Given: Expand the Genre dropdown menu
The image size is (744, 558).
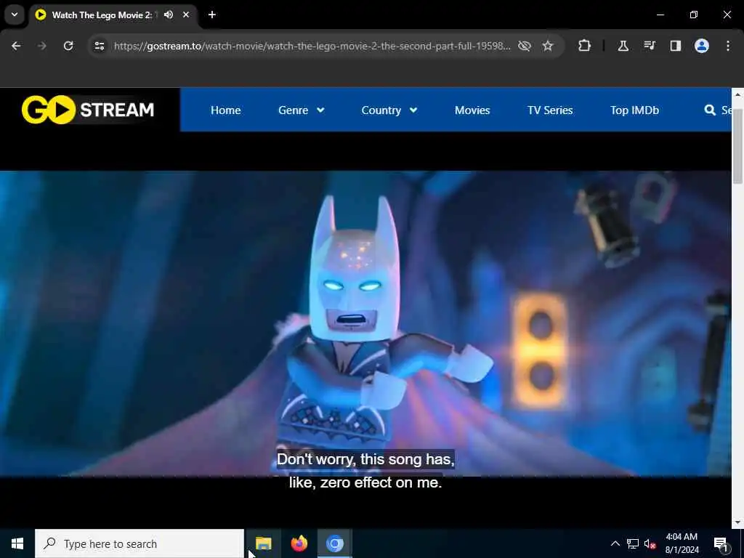Looking at the screenshot, I should click(x=302, y=110).
